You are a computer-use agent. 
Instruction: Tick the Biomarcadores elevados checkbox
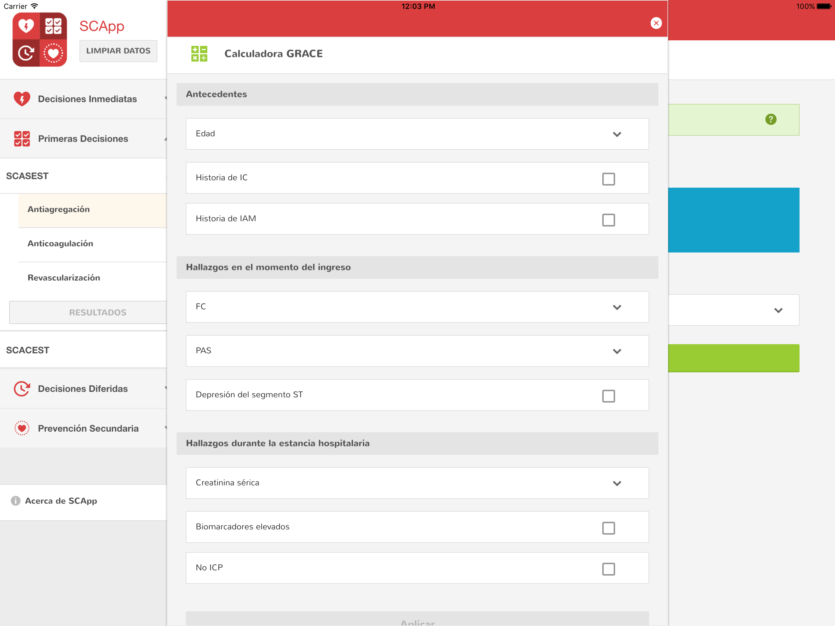[x=608, y=528]
